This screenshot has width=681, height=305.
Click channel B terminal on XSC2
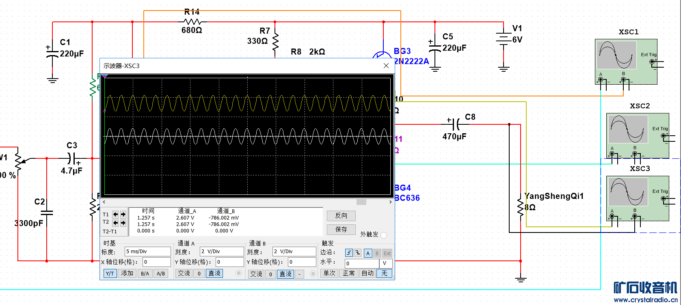pyautogui.click(x=634, y=154)
